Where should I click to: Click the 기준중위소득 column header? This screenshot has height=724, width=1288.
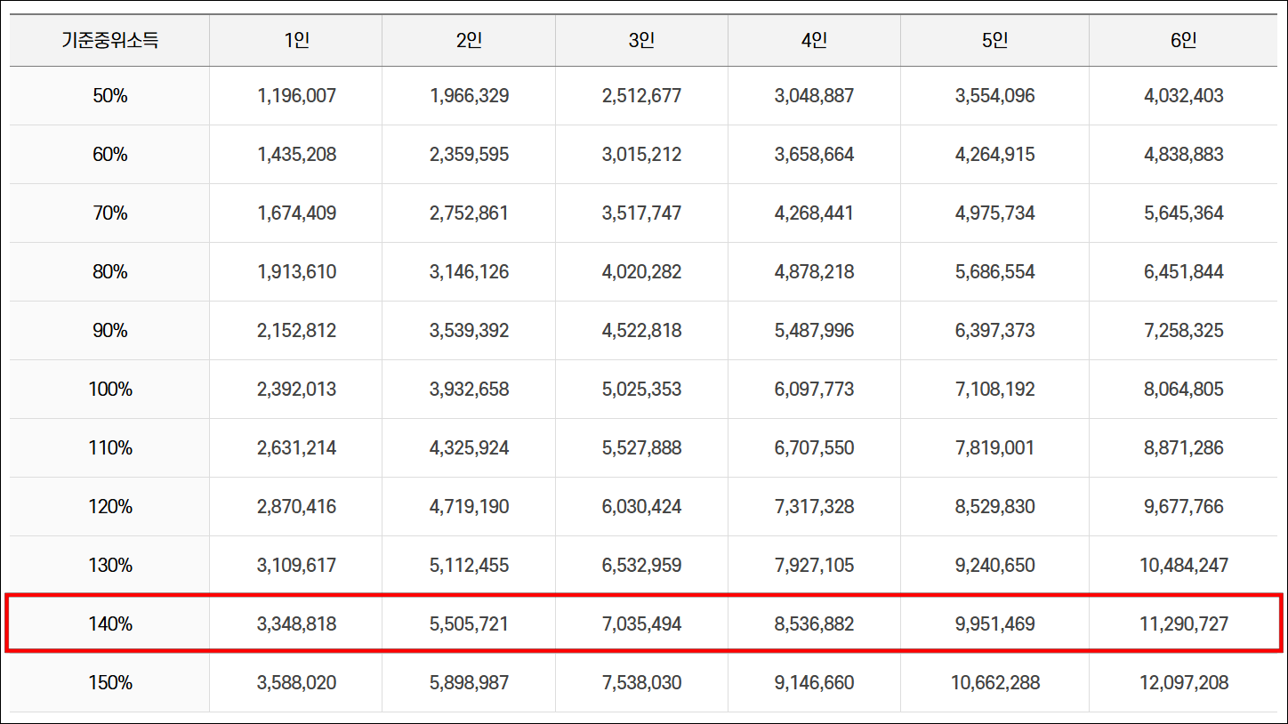coord(109,41)
